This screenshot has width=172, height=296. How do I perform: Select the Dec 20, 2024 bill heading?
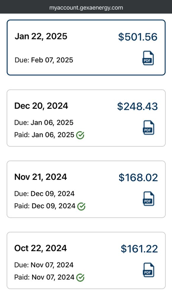41,106
